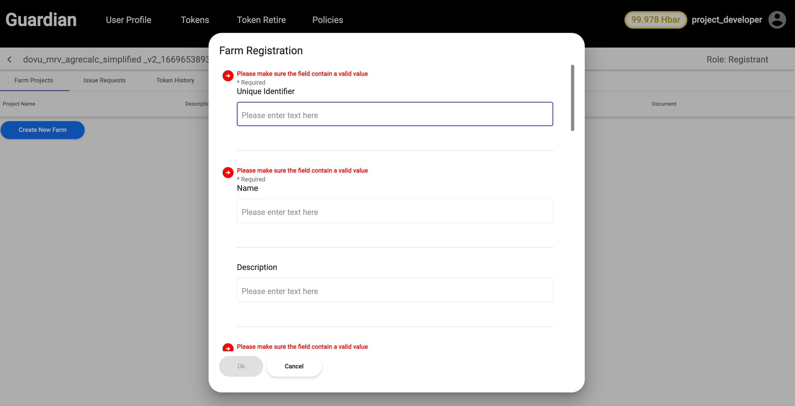Screen dimensions: 795x406
Task: Click the red error arrow above Unique Identifier
Action: click(x=228, y=76)
